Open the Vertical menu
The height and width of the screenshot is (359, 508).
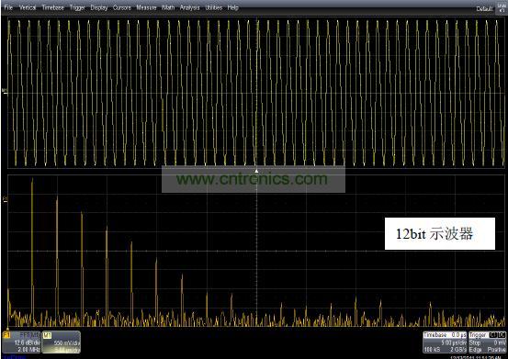(28, 7)
